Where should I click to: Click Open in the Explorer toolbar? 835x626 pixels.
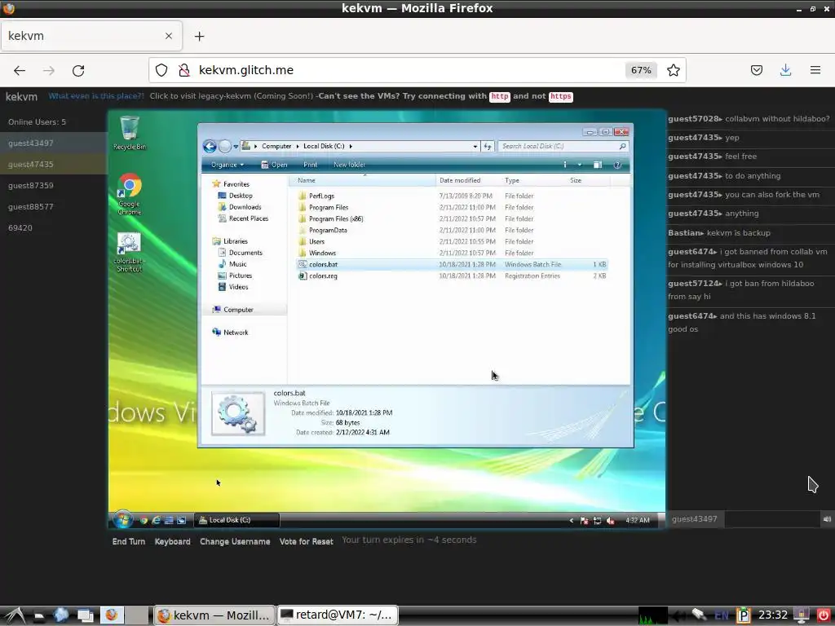pos(274,165)
